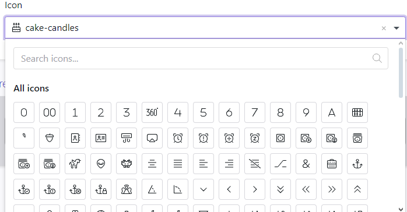Click the scrollbar up arrow
The height and width of the screenshot is (212, 407).
[x=401, y=44]
